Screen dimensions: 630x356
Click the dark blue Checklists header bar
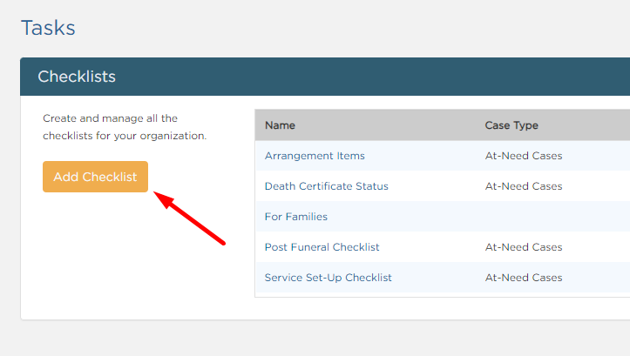click(325, 77)
